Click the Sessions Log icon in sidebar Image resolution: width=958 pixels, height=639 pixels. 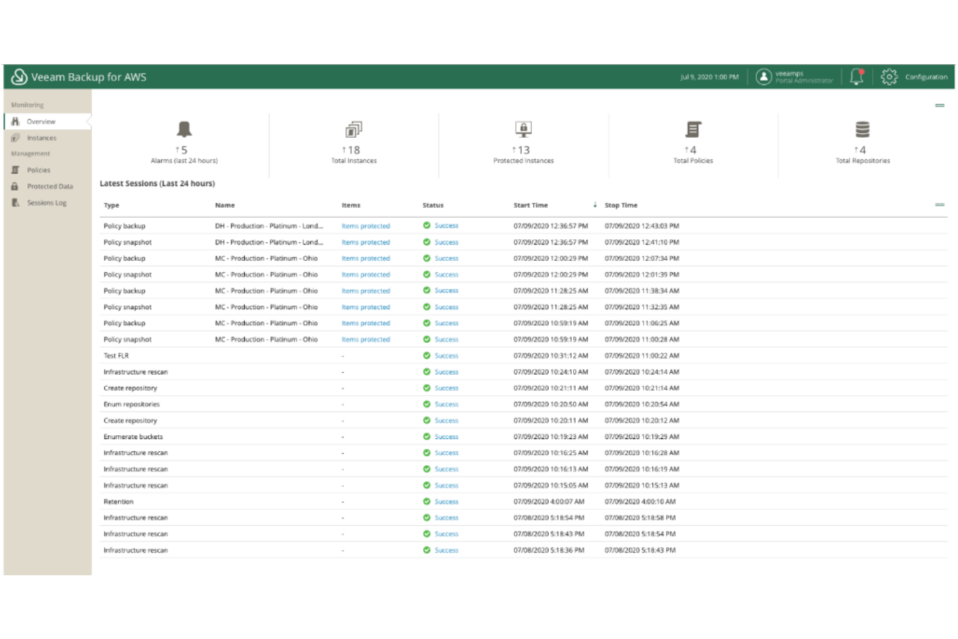pyautogui.click(x=16, y=202)
